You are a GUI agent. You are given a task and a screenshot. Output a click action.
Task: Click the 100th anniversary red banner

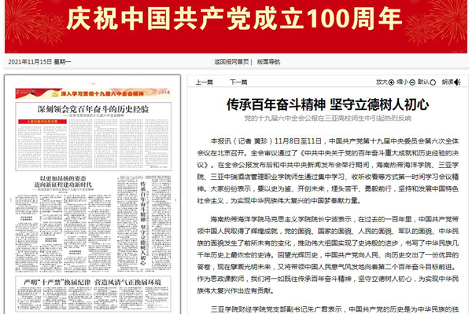(236, 24)
